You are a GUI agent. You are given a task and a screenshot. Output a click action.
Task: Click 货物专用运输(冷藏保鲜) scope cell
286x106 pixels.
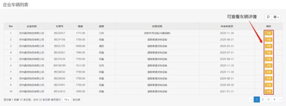click(157, 33)
